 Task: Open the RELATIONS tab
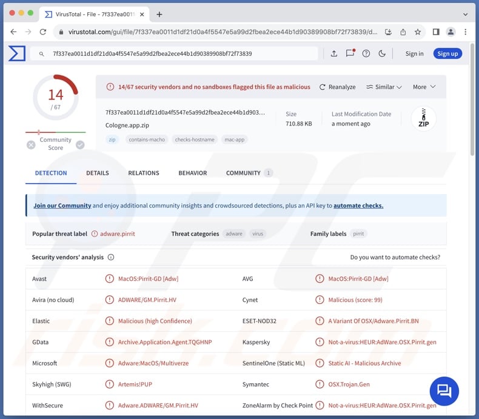click(144, 173)
